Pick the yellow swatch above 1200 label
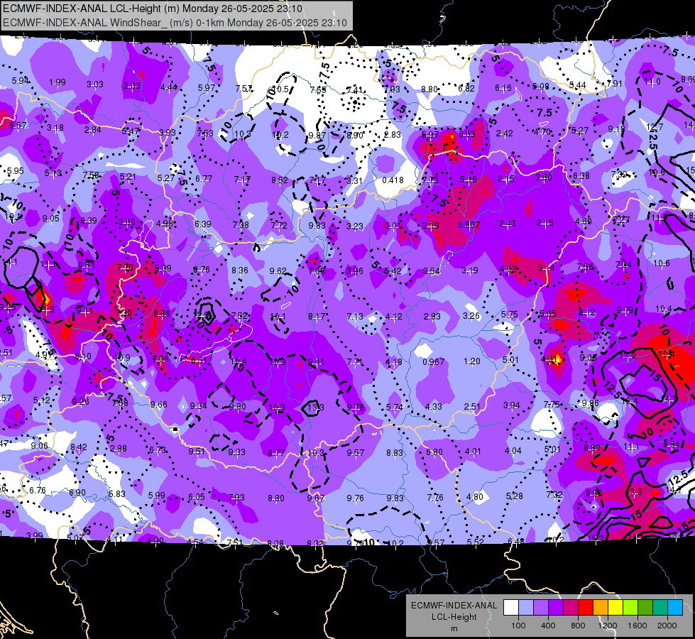695x639 pixels. pos(615,608)
